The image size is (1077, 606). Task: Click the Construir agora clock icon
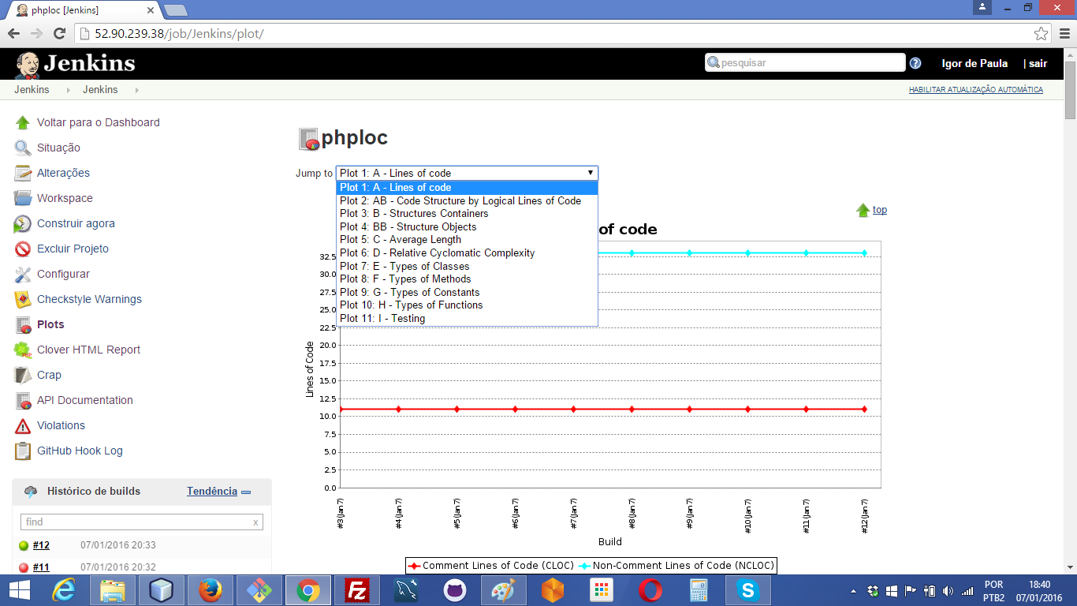23,223
